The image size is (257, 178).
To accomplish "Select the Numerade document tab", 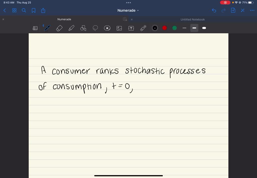I will [x=64, y=19].
